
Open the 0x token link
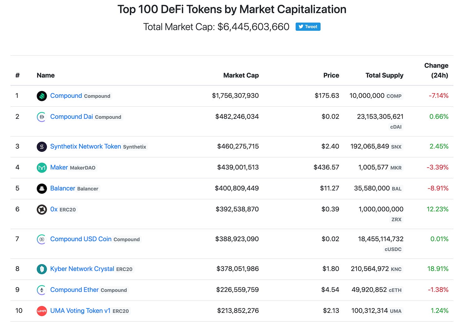(x=54, y=209)
